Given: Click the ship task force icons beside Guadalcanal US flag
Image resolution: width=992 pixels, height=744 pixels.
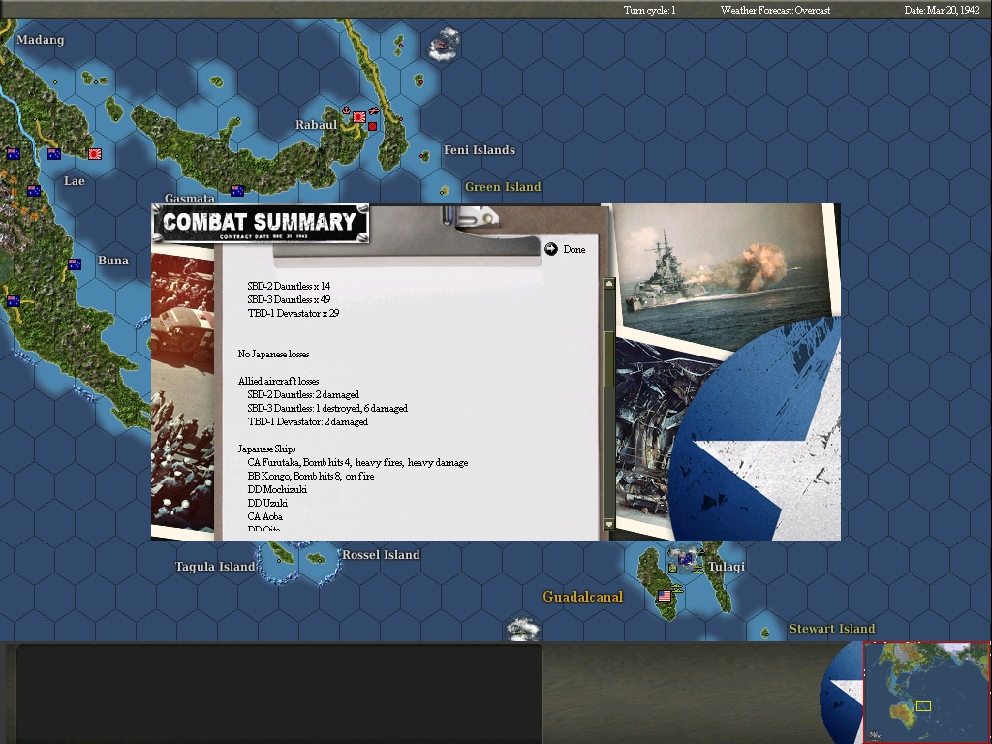Looking at the screenshot, I should click(677, 588).
